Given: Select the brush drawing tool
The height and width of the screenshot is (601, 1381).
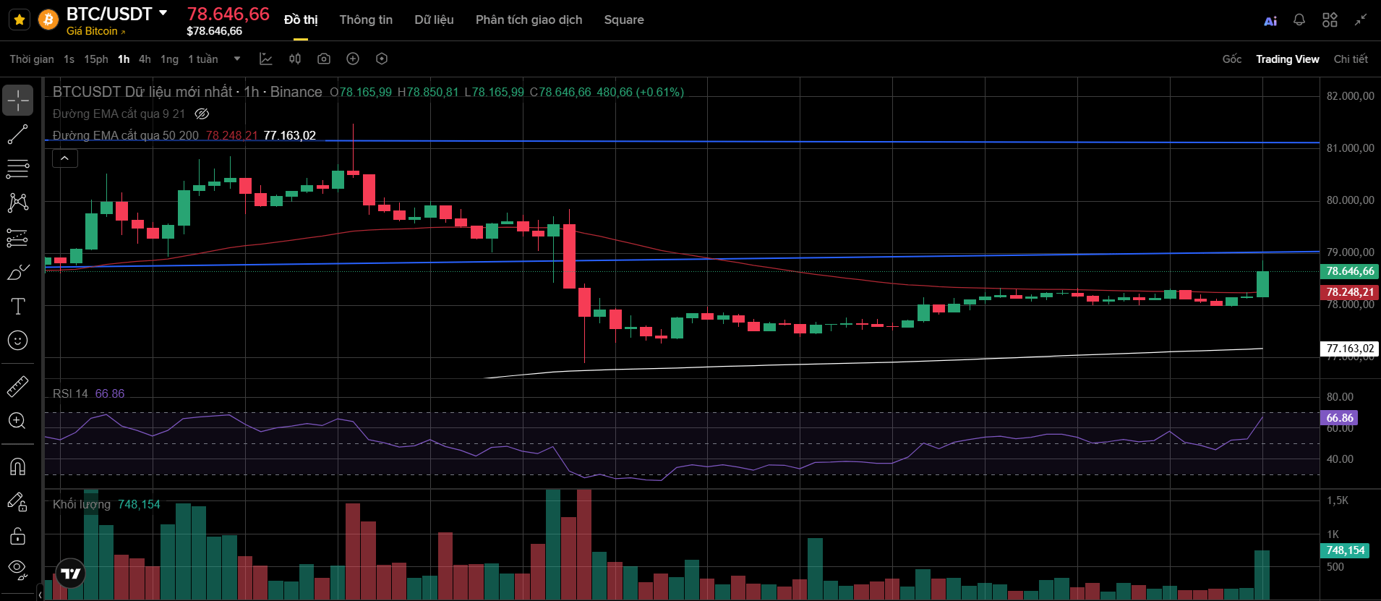Looking at the screenshot, I should pos(18,272).
